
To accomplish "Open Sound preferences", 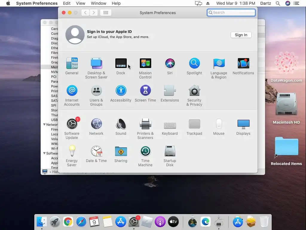I will [121, 127].
